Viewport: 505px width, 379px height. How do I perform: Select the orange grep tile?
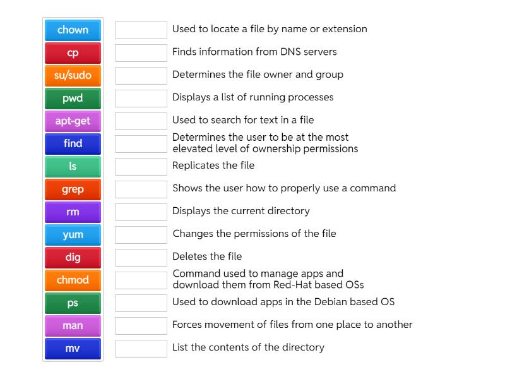[73, 189]
